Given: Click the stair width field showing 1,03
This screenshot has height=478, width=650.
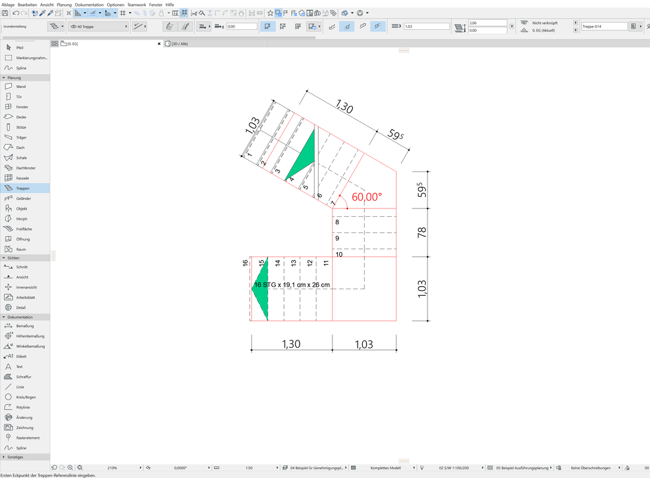Looking at the screenshot, I should (426, 26).
